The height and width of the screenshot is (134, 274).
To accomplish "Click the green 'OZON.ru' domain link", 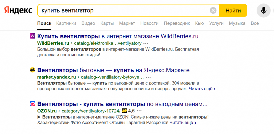I will click(47, 111).
